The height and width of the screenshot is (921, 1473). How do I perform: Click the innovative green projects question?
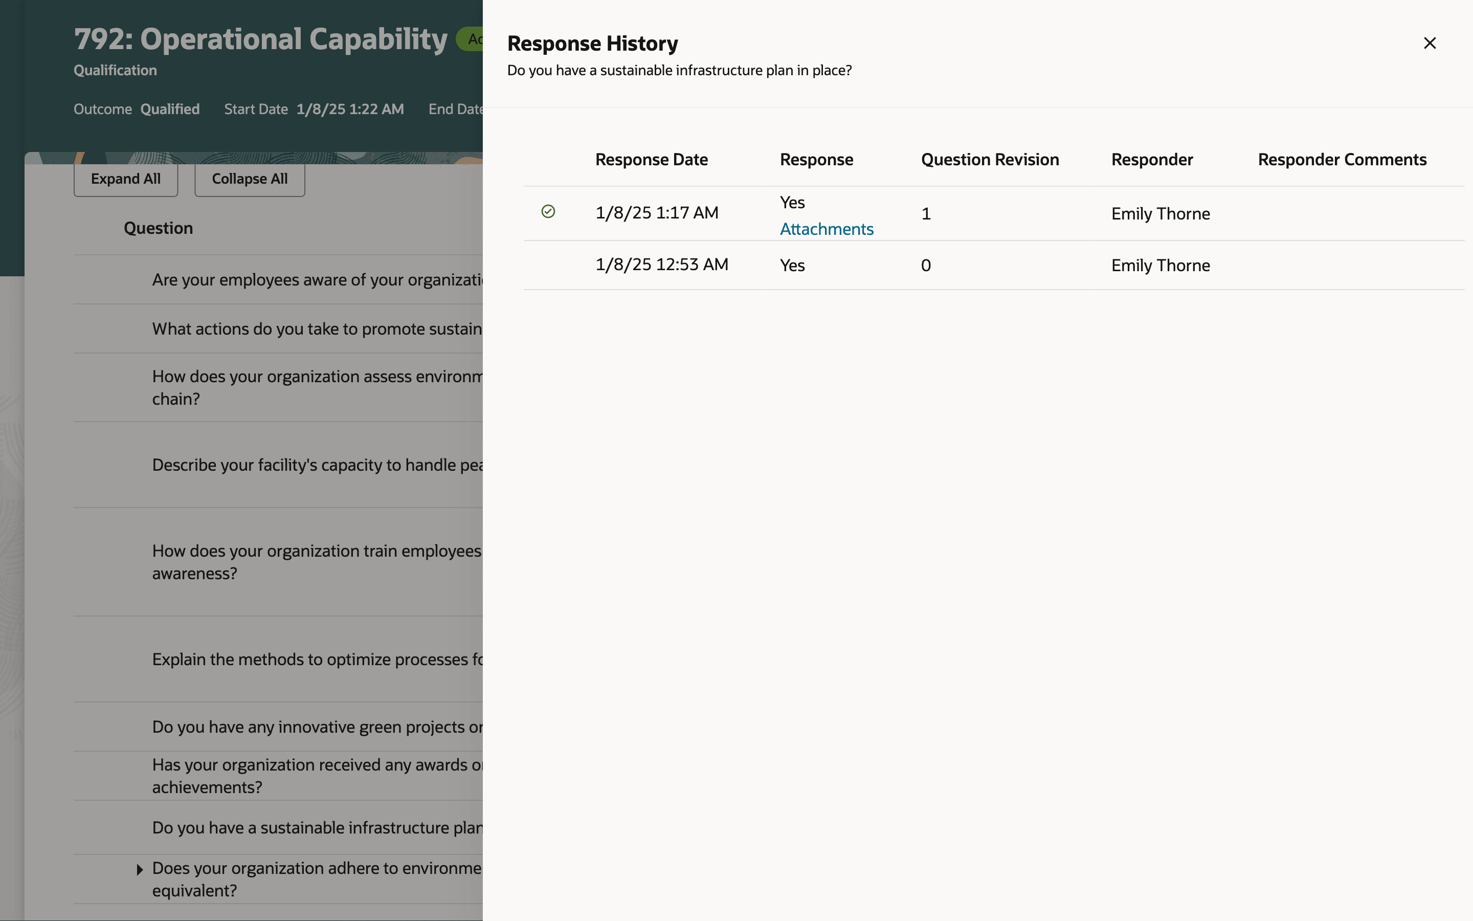317,727
